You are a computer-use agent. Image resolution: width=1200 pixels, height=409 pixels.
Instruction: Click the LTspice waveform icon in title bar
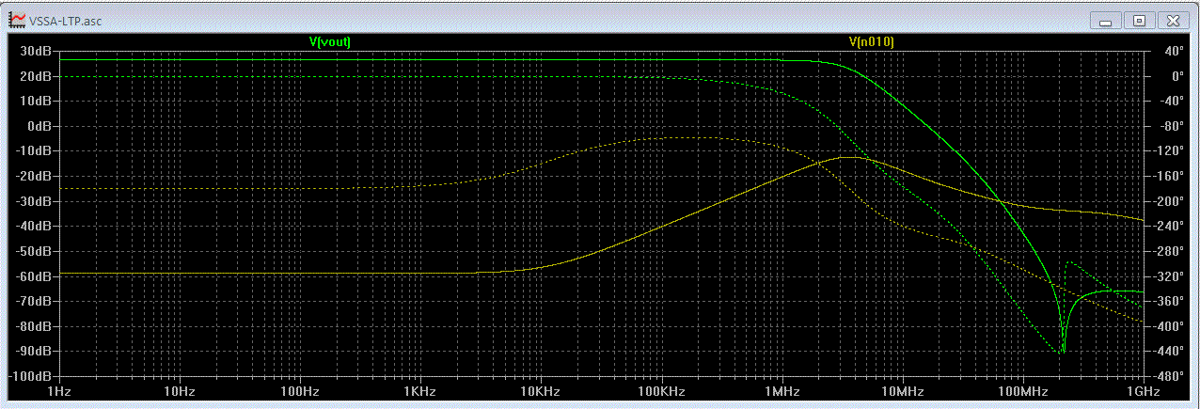pyautogui.click(x=17, y=20)
